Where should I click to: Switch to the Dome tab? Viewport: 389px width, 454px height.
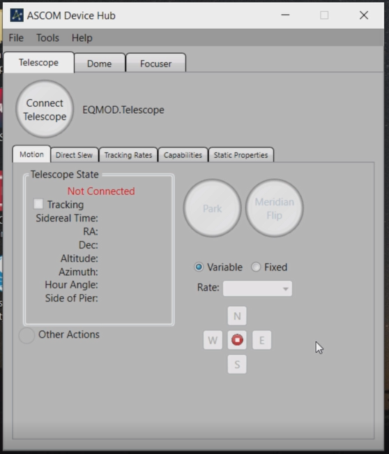coord(100,63)
